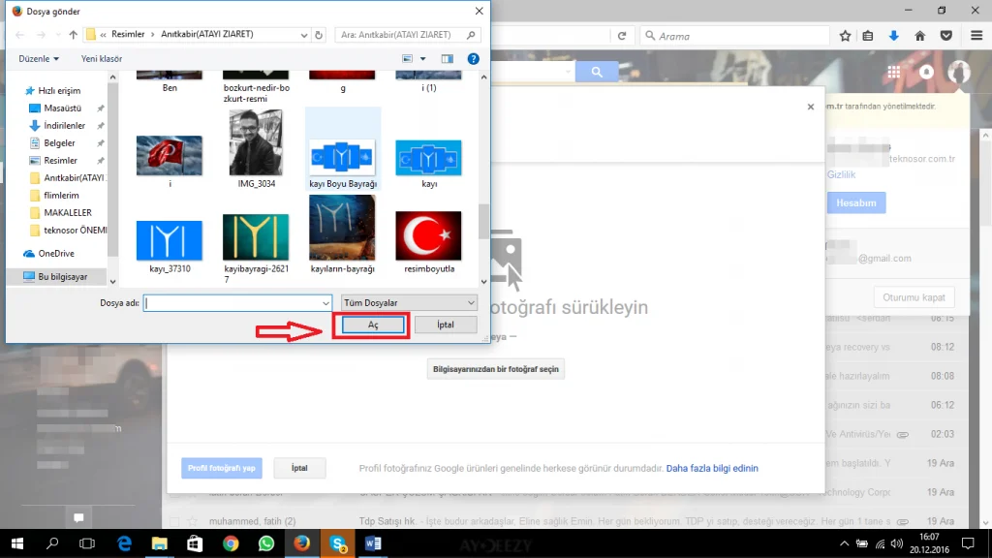Open the Pocket icon in toolbar
Image resolution: width=992 pixels, height=558 pixels.
[947, 36]
